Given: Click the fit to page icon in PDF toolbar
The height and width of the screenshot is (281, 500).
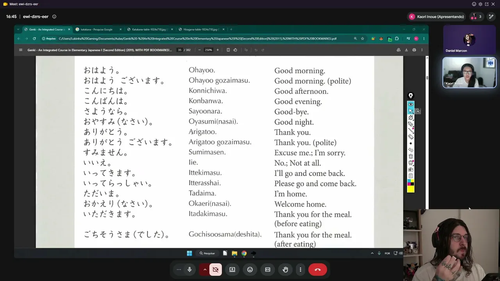Looking at the screenshot, I should (228, 50).
